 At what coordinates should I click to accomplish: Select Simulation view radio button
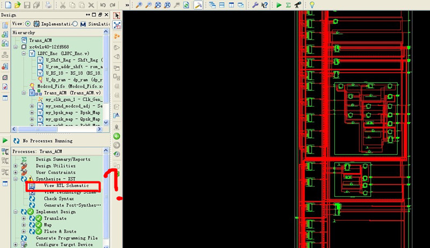(75, 24)
